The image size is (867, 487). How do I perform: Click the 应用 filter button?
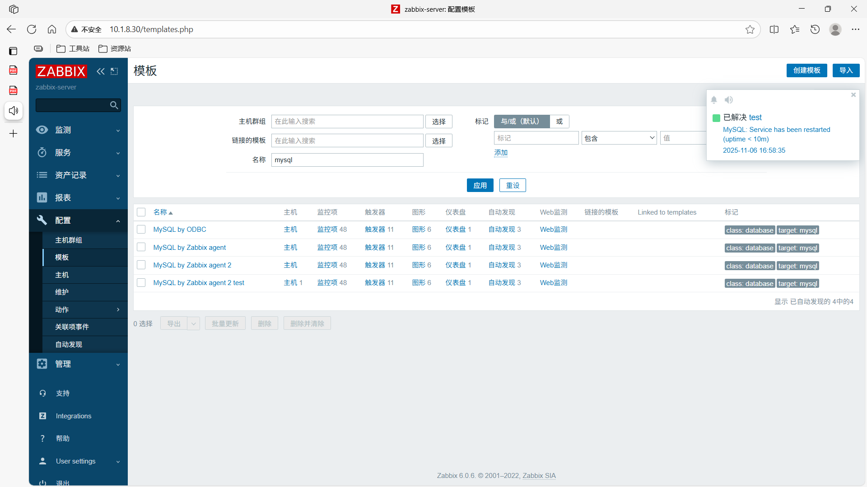coord(480,185)
